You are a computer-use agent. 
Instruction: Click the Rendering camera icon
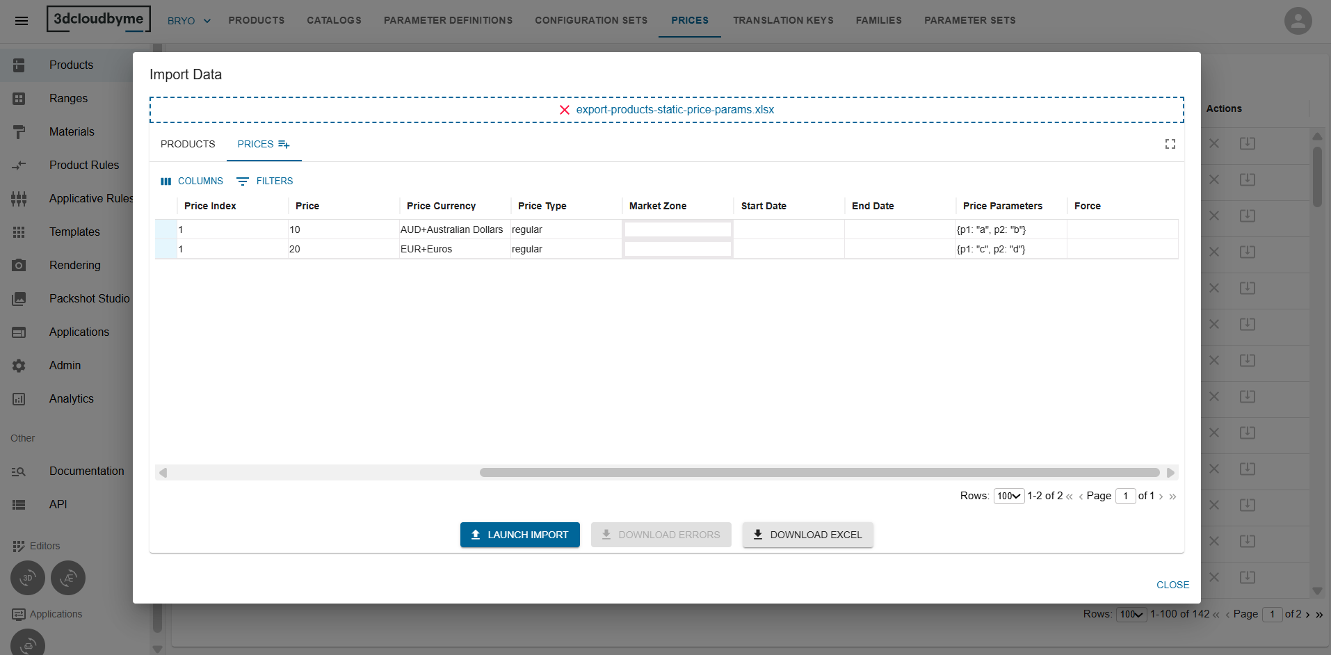point(19,266)
